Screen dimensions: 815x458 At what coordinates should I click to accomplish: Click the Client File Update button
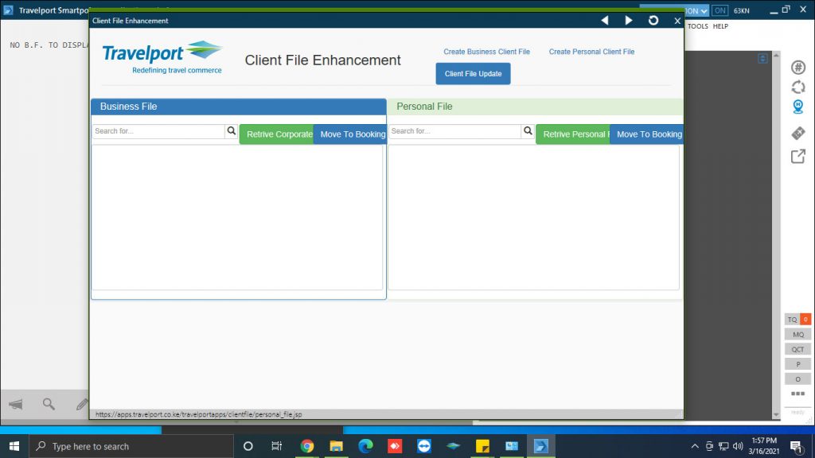(x=473, y=74)
